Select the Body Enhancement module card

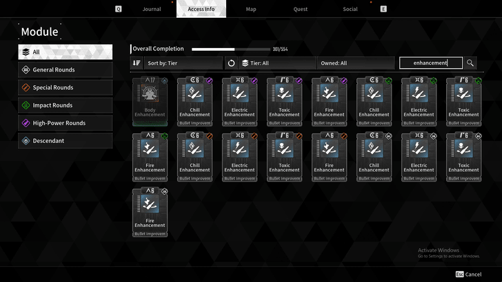click(x=150, y=102)
